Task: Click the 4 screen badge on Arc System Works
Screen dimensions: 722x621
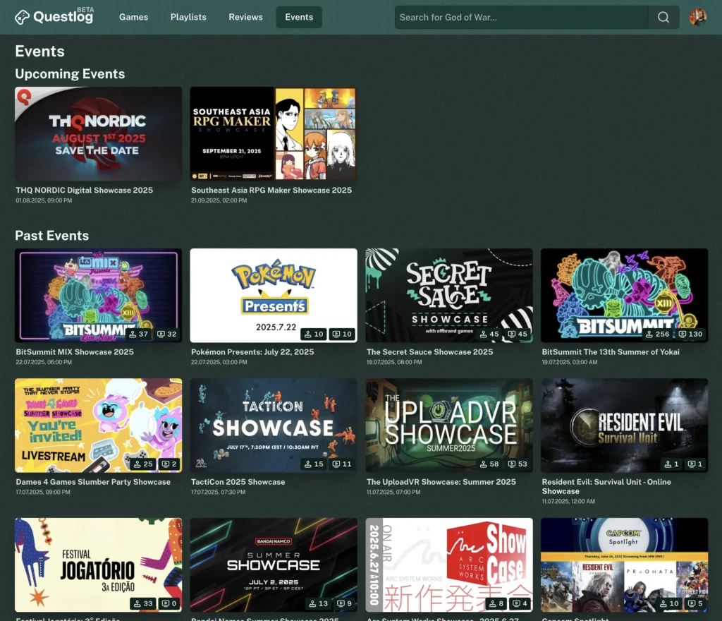Action: click(520, 603)
